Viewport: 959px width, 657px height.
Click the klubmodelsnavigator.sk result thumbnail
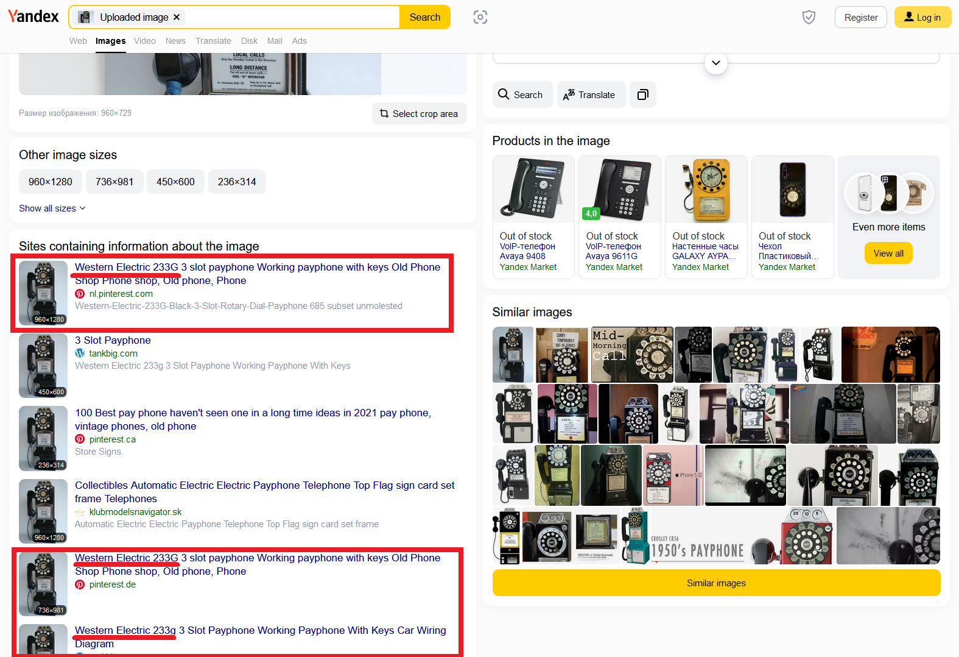(x=43, y=511)
